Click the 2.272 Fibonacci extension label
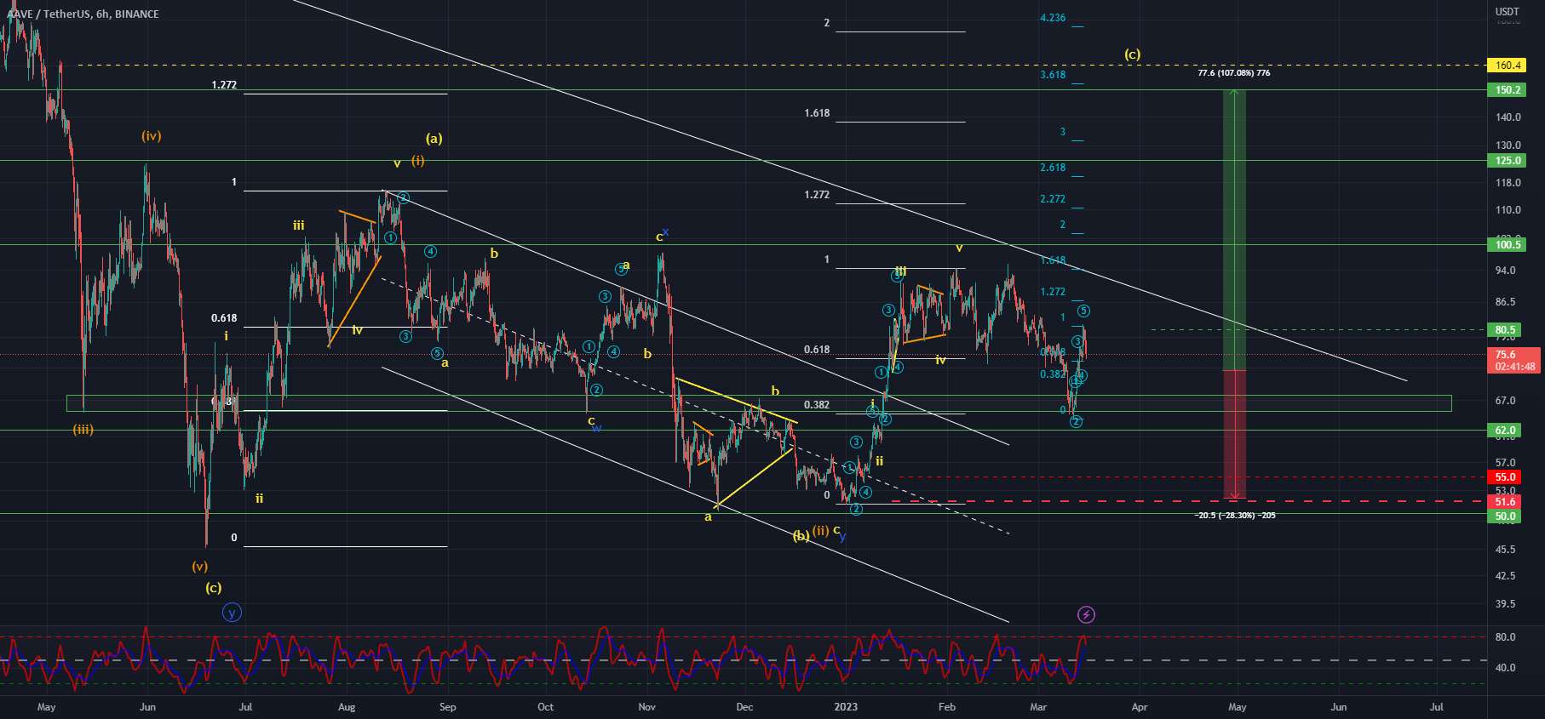 point(1053,199)
